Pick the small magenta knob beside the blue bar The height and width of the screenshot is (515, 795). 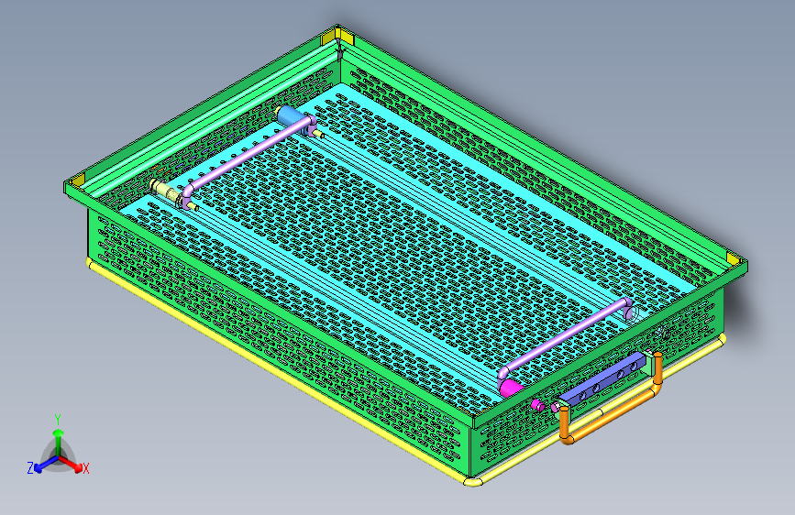click(x=537, y=405)
